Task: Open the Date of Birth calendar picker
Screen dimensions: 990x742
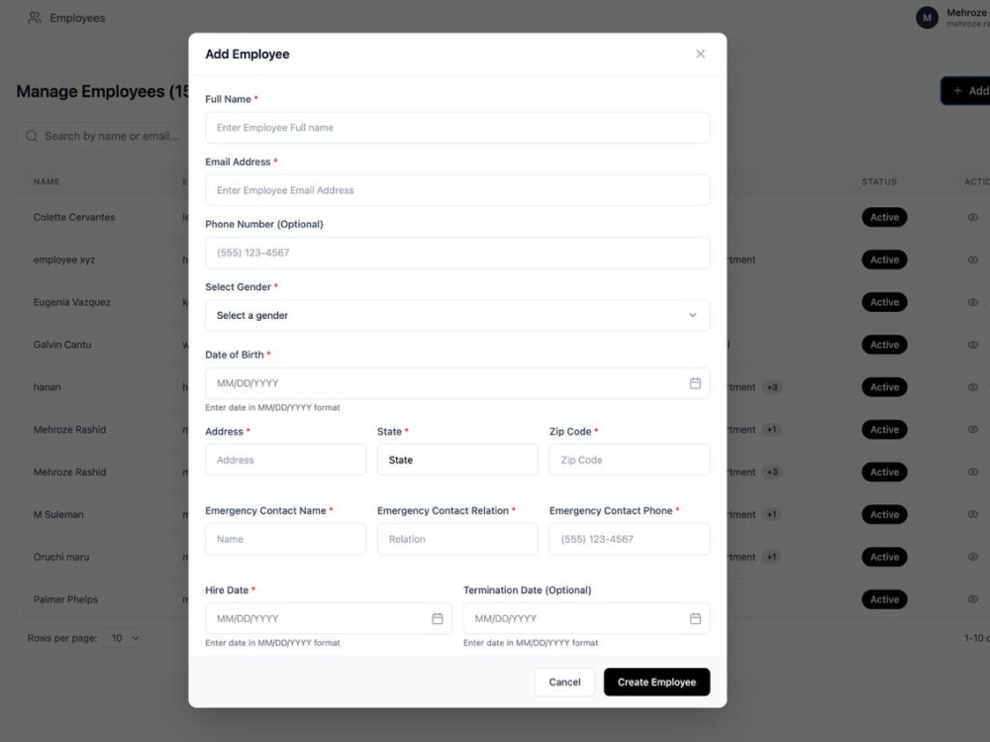Action: [x=695, y=383]
